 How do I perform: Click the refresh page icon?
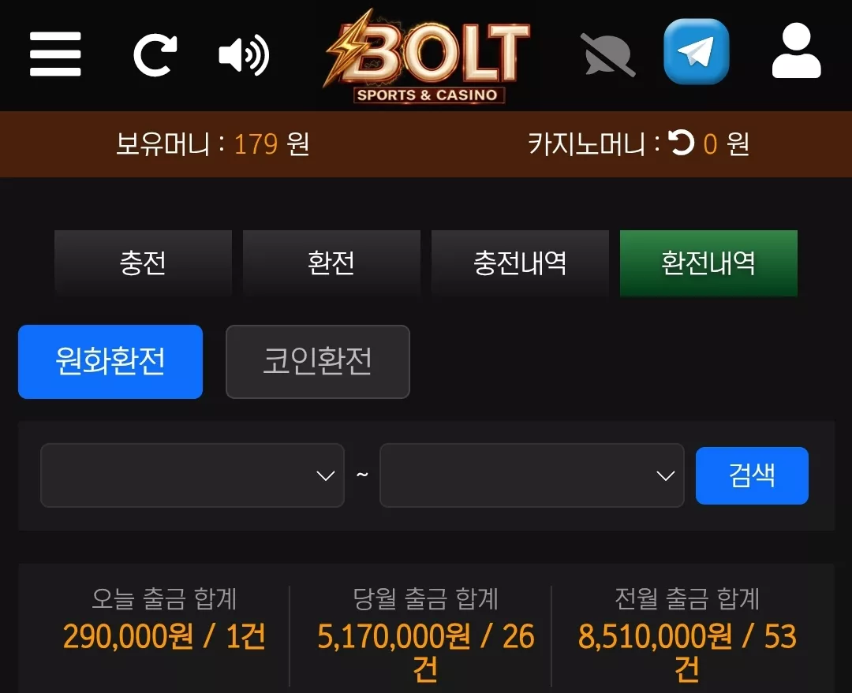coord(155,54)
